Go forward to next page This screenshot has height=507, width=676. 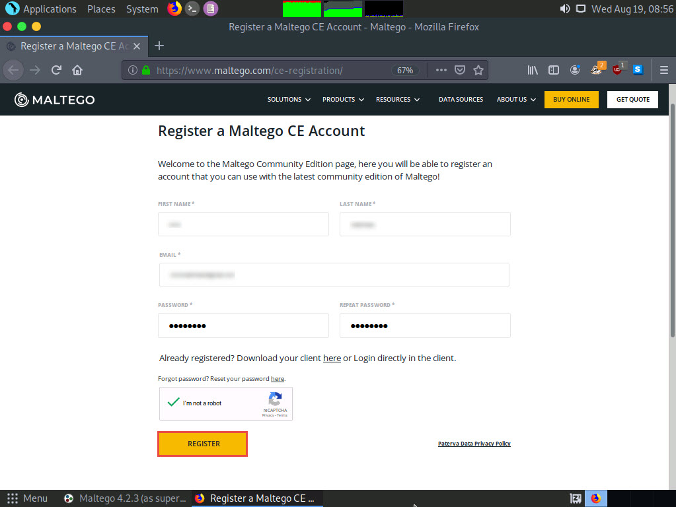[35, 70]
